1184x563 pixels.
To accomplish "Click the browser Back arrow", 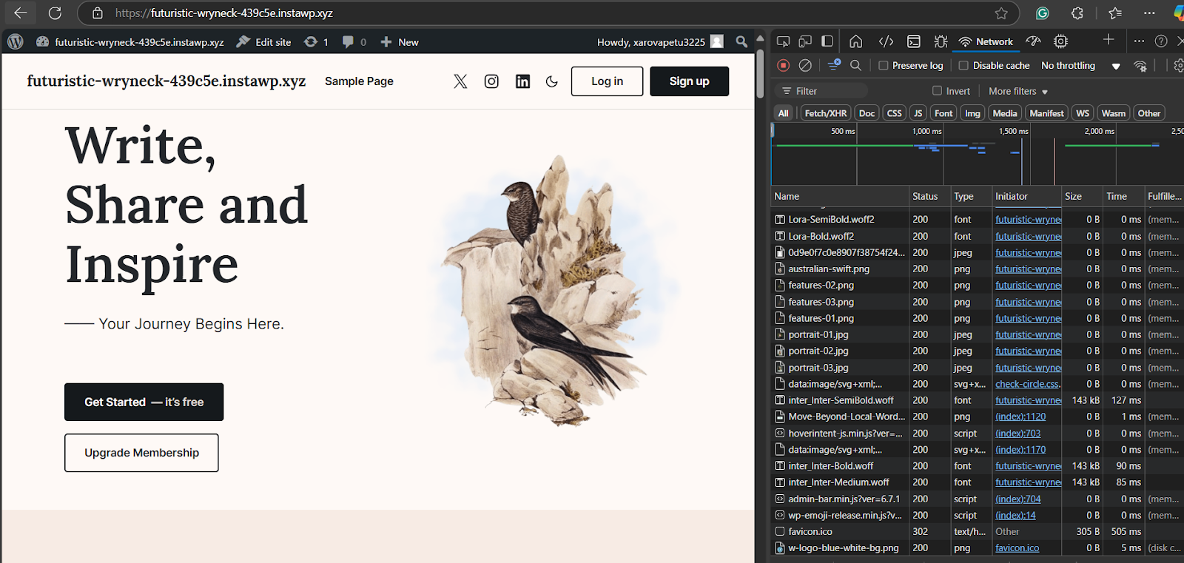I will (x=20, y=13).
